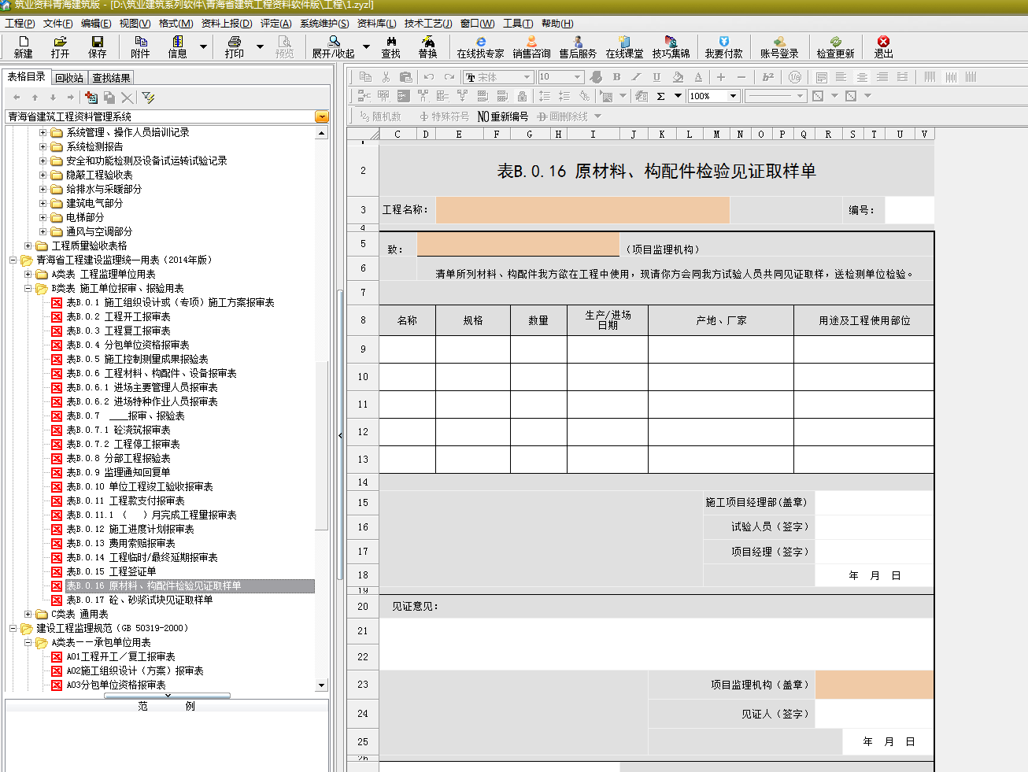Screen dimensions: 1028x772
Task: Collapse the 建设工程监理规范 (GB 50319-2000) node
Action: pyautogui.click(x=13, y=629)
